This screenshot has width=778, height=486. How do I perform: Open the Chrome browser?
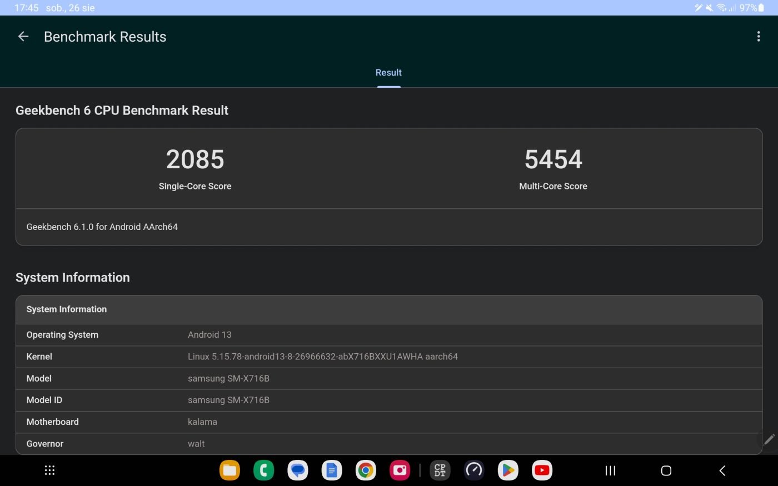[366, 470]
